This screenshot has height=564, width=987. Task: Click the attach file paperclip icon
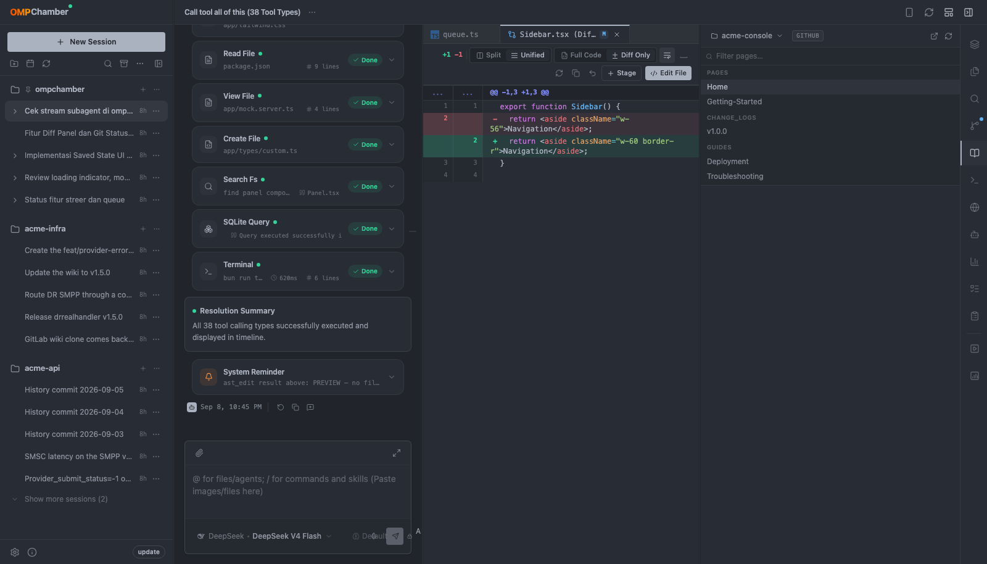[x=199, y=453]
